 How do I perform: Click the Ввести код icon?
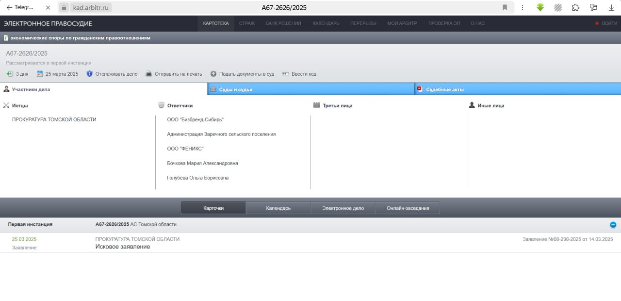click(286, 74)
